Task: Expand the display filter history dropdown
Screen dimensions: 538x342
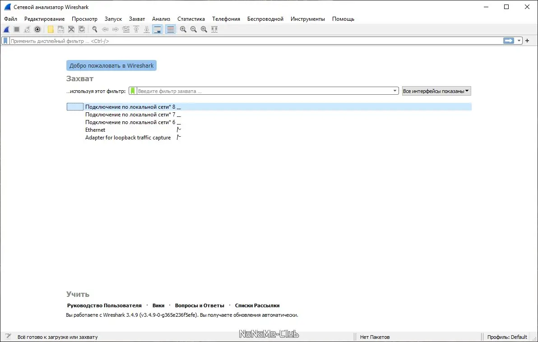Action: tap(519, 41)
